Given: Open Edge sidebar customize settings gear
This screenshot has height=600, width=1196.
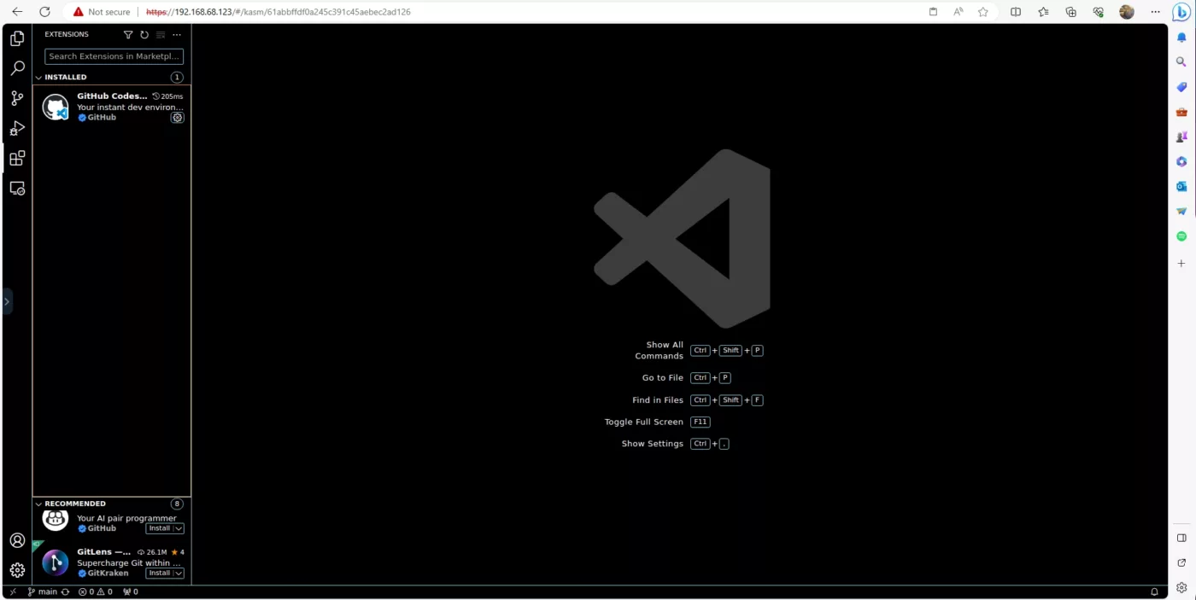Looking at the screenshot, I should pyautogui.click(x=1181, y=587).
